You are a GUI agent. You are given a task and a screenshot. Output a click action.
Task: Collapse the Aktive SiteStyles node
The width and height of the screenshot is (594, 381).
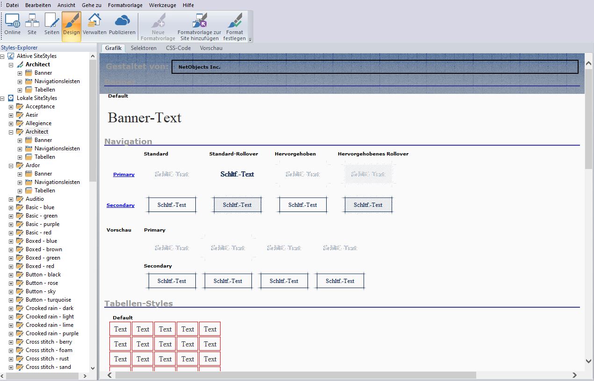2,56
